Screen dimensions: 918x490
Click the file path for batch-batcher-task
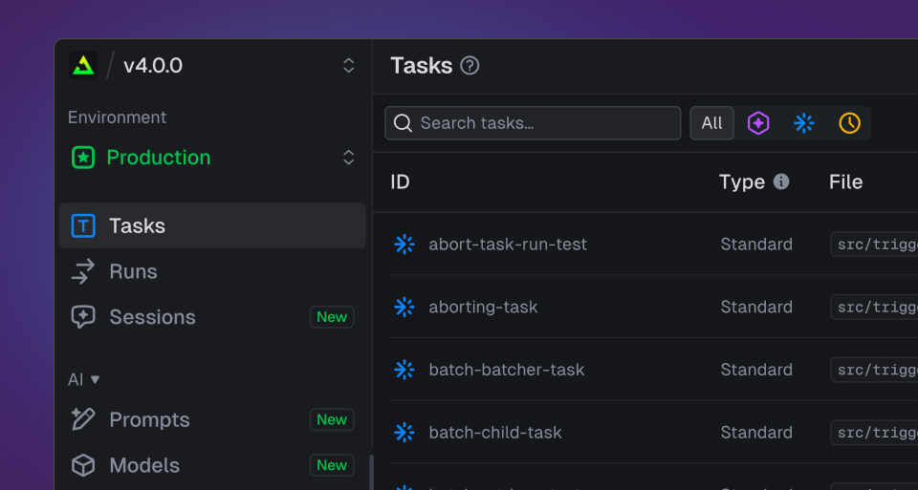(874, 370)
